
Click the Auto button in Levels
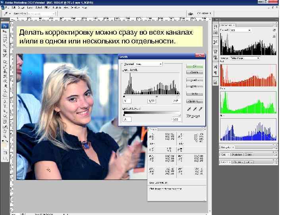[195, 94]
